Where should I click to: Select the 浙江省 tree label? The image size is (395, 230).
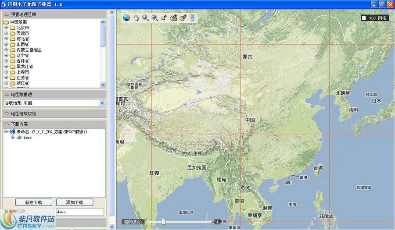point(23,83)
